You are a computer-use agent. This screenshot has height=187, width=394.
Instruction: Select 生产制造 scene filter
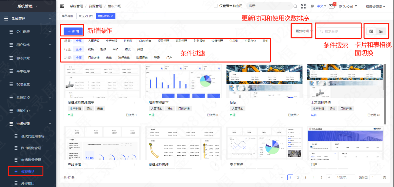111,41
